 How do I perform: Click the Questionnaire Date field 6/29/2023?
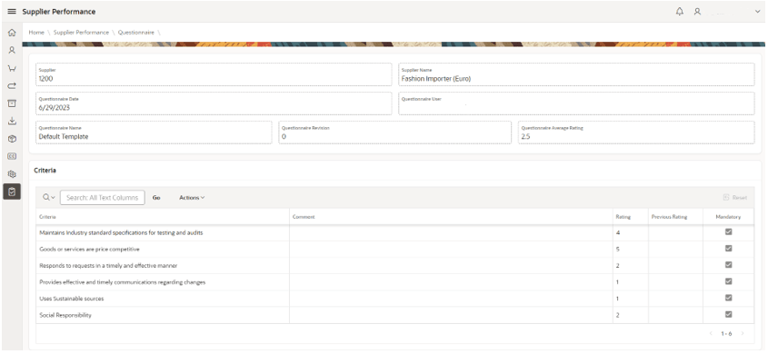pos(214,103)
